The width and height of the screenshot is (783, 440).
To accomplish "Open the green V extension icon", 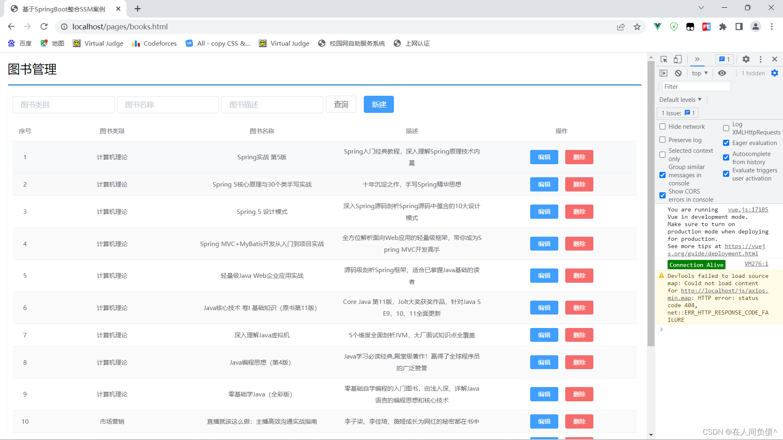I will [657, 26].
